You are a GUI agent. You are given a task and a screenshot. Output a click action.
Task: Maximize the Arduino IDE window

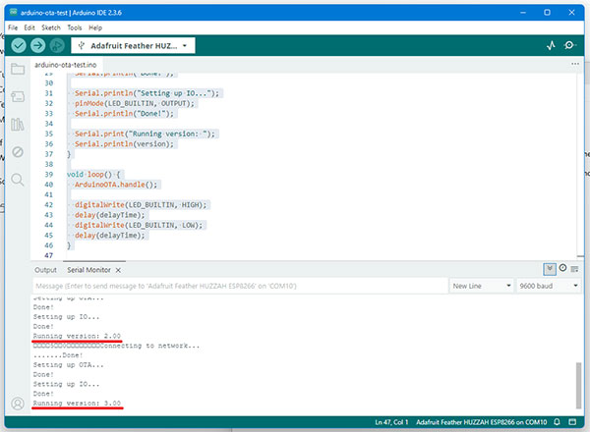[547, 13]
